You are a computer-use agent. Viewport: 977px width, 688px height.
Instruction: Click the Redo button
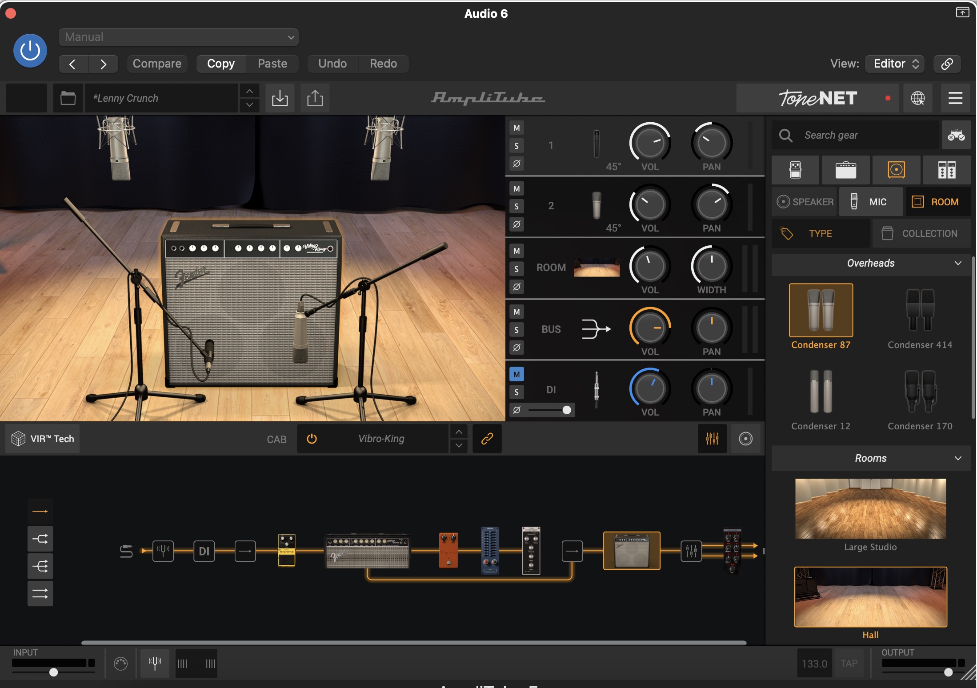(383, 64)
